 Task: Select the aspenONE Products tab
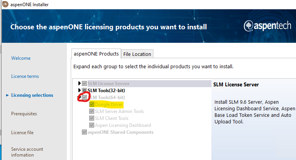[x=96, y=54]
